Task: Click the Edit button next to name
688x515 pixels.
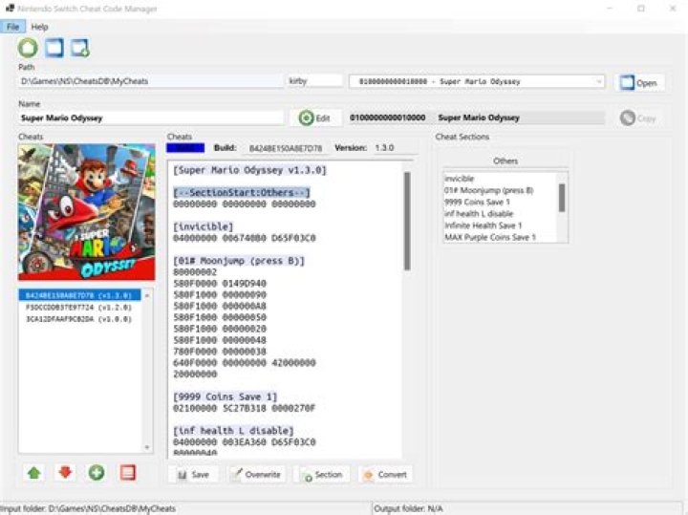Action: [x=314, y=118]
